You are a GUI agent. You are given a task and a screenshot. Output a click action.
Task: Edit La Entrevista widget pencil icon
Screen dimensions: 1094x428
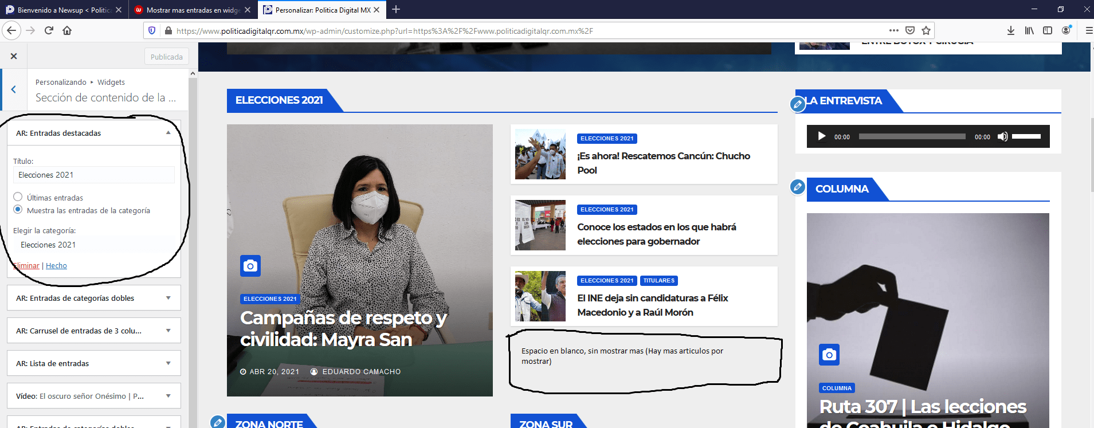point(798,105)
